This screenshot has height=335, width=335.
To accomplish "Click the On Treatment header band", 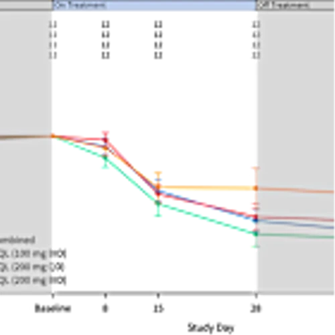I will click(154, 5).
